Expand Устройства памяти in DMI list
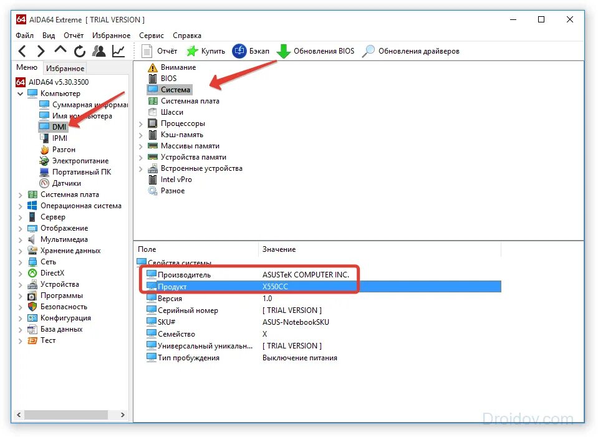598x437 pixels. pos(140,158)
